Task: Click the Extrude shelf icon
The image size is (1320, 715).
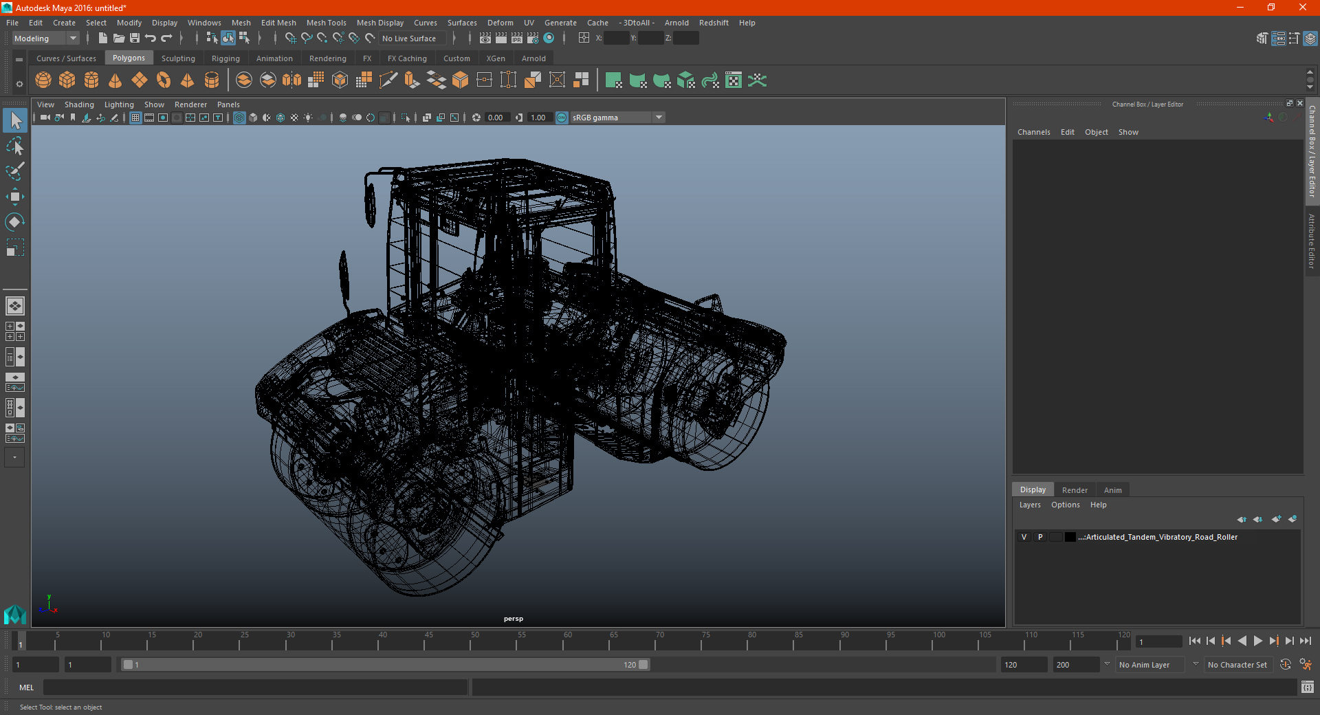Action: [x=412, y=80]
